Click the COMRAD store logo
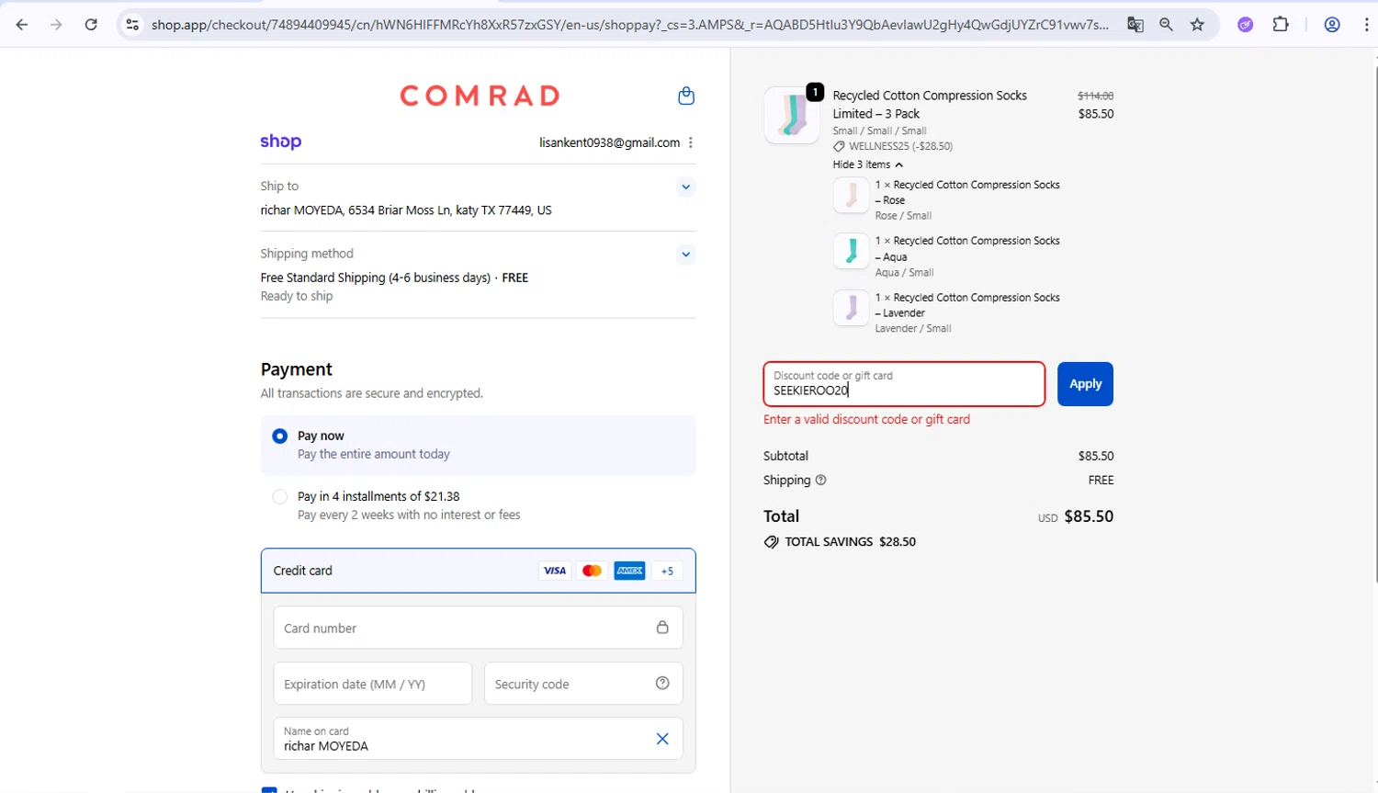Image resolution: width=1378 pixels, height=793 pixels. point(480,96)
